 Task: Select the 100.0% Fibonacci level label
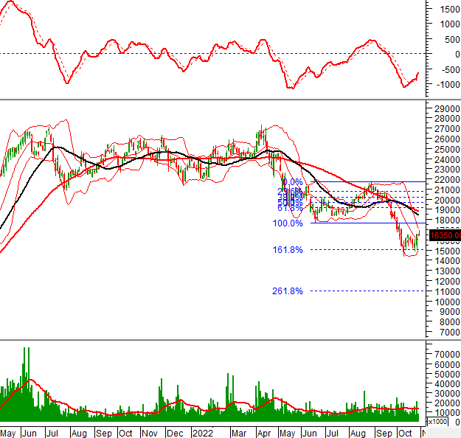[288, 223]
